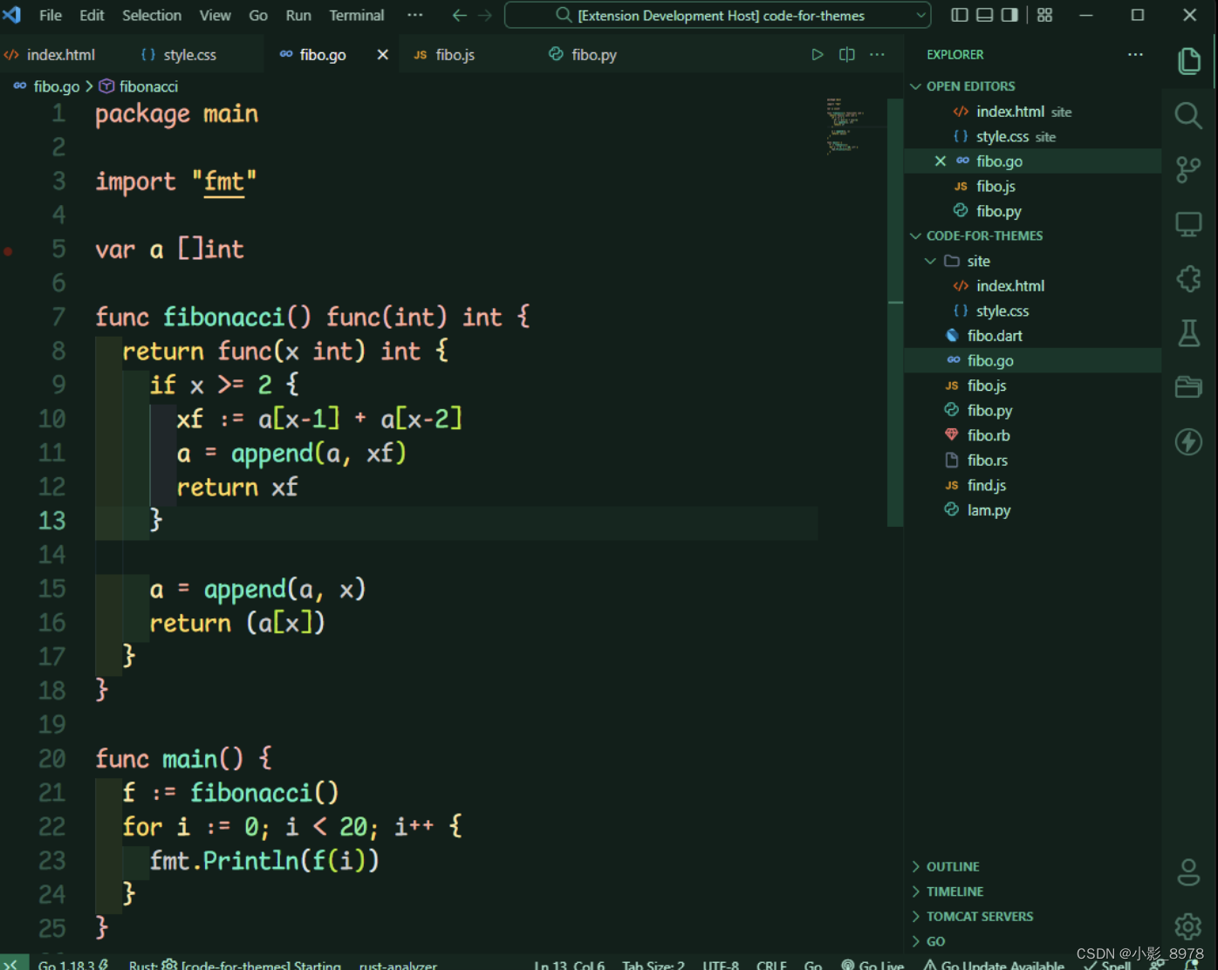Expand the OUTLINE section

pyautogui.click(x=915, y=866)
